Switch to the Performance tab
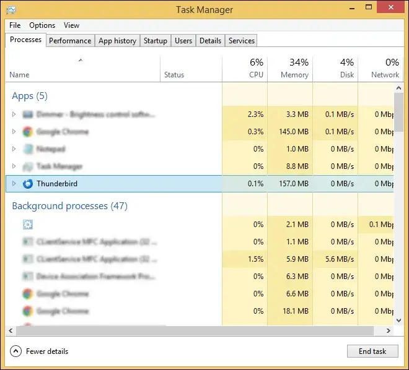 [70, 41]
